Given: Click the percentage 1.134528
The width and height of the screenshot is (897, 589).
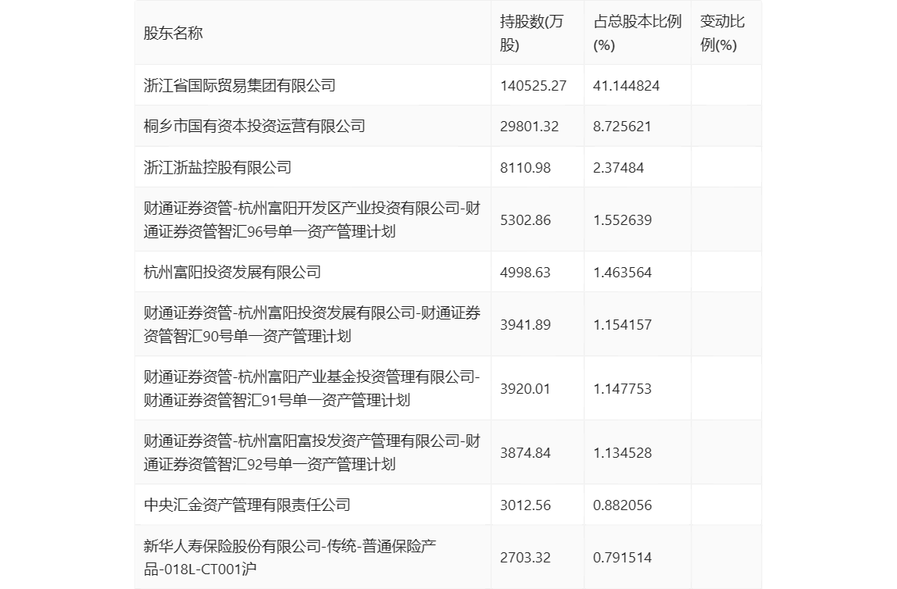Looking at the screenshot, I should [623, 453].
